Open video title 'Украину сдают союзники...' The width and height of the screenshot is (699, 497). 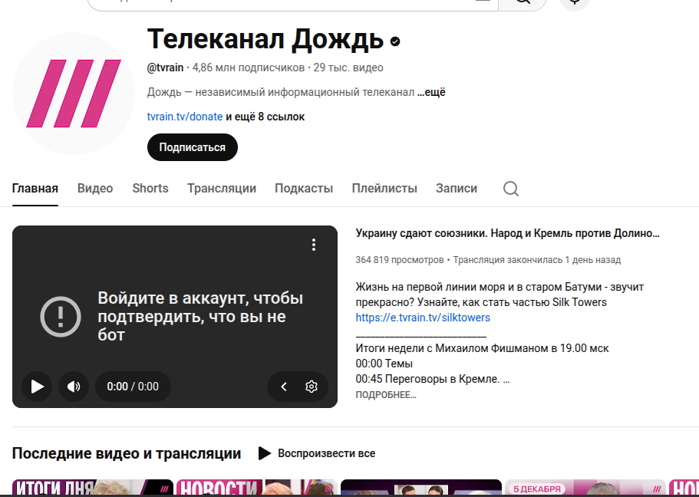(x=508, y=233)
